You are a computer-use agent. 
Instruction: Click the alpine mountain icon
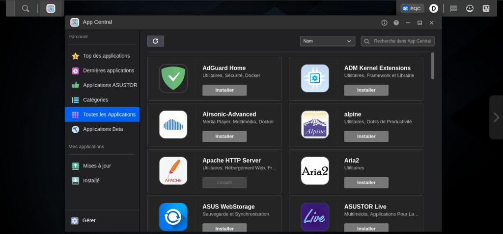(315, 125)
